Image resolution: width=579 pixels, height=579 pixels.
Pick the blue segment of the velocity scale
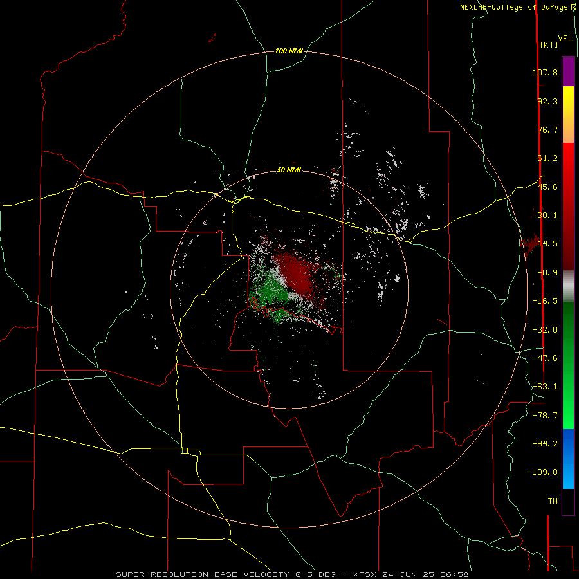coord(568,459)
